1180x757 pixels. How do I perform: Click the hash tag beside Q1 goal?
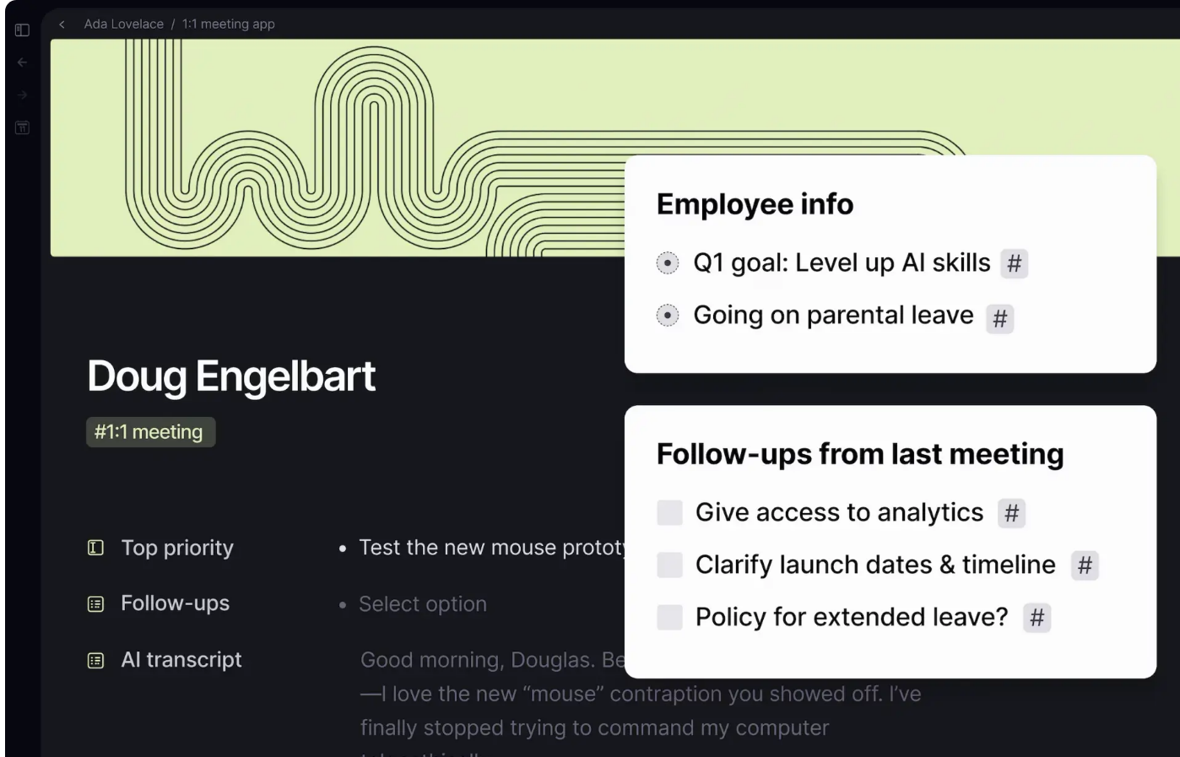pyautogui.click(x=1014, y=264)
